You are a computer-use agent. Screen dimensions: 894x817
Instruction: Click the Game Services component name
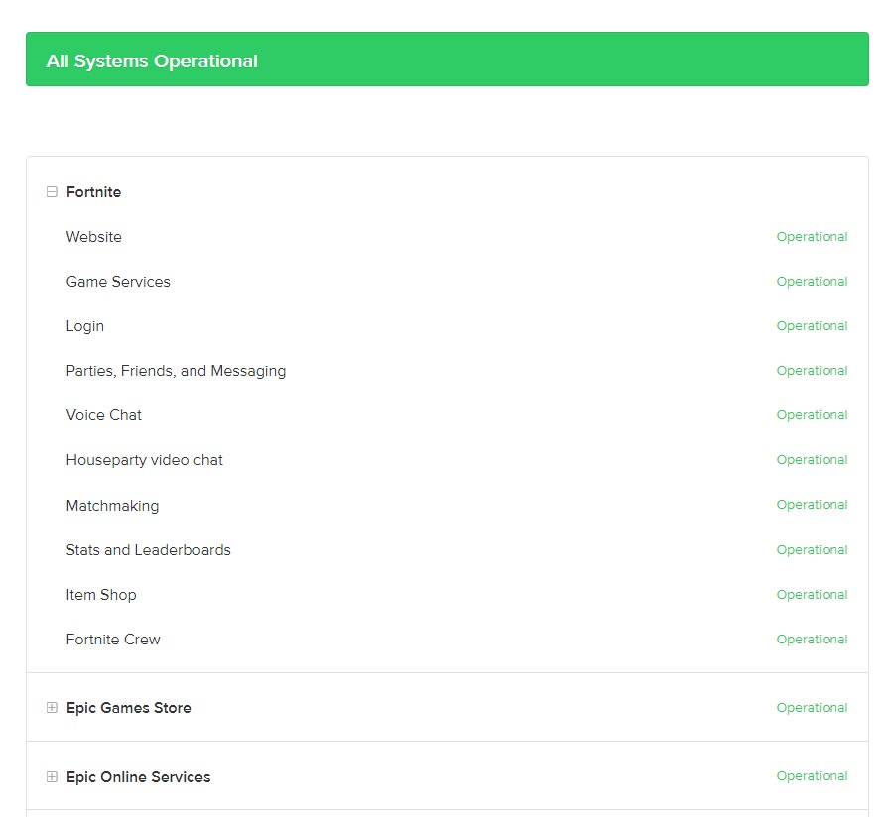[x=118, y=282]
